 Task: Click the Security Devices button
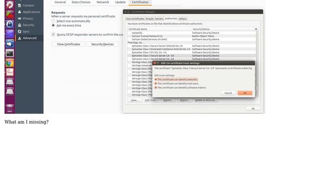pos(102,44)
